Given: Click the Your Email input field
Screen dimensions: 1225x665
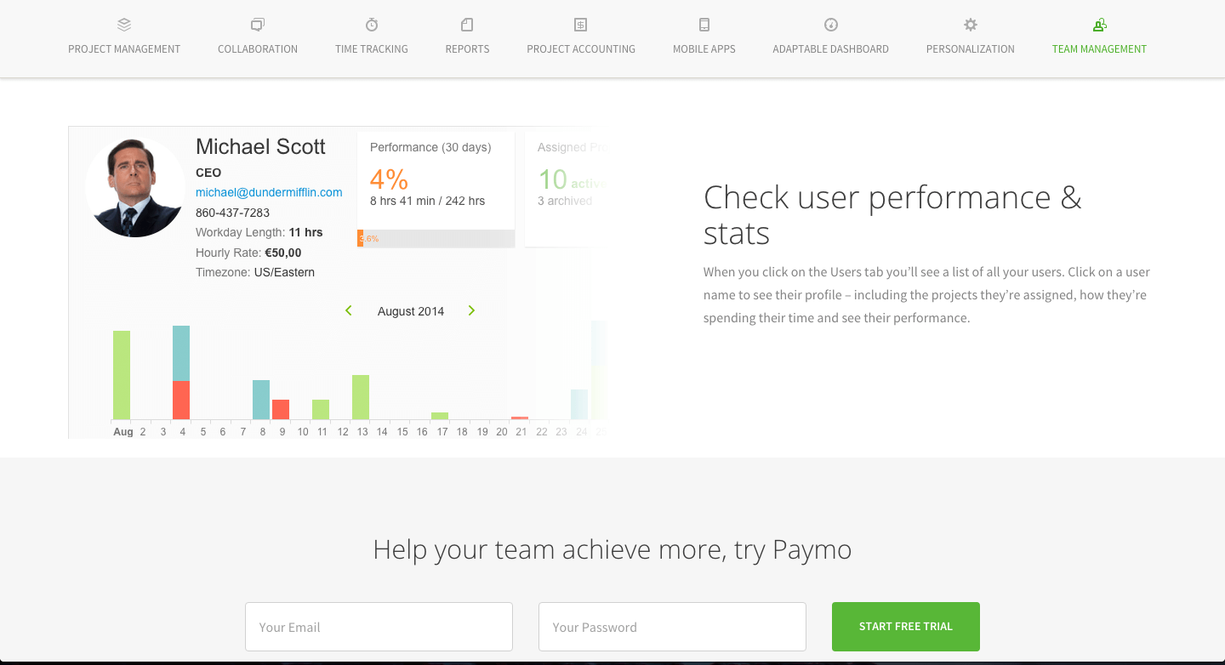Looking at the screenshot, I should [379, 626].
